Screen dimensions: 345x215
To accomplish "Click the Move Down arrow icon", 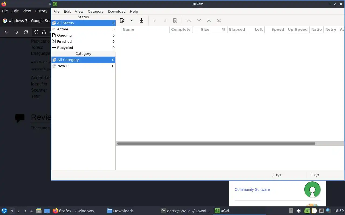I will (x=199, y=20).
